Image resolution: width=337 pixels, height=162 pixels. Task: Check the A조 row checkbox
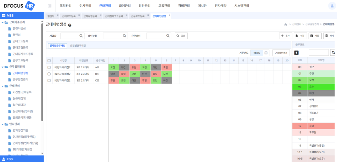pyautogui.click(x=49, y=67)
